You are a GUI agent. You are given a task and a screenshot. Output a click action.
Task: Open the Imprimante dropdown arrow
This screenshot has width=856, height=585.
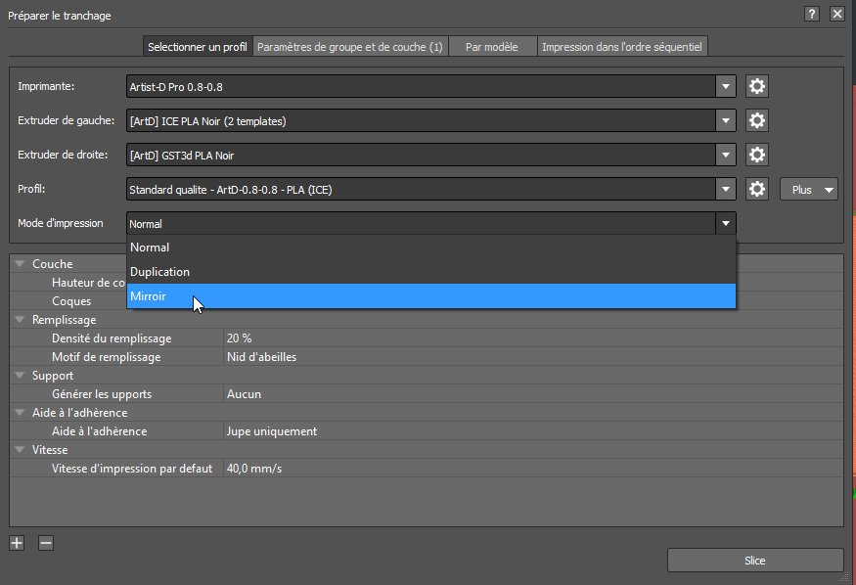coord(726,86)
